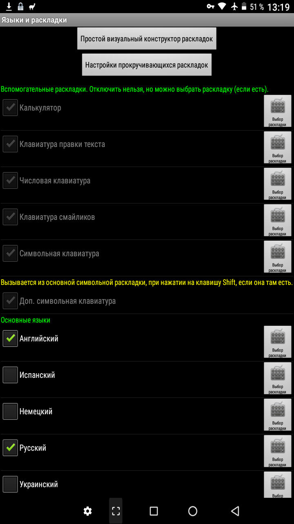This screenshot has height=524, width=294.
Task: Open layout picker for Символьная клавиатура
Action: pos(278,257)
